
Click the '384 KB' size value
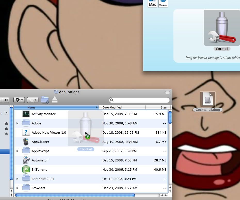point(161,132)
